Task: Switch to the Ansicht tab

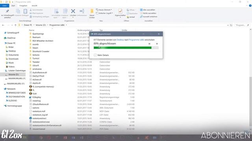Action: tap(34, 5)
